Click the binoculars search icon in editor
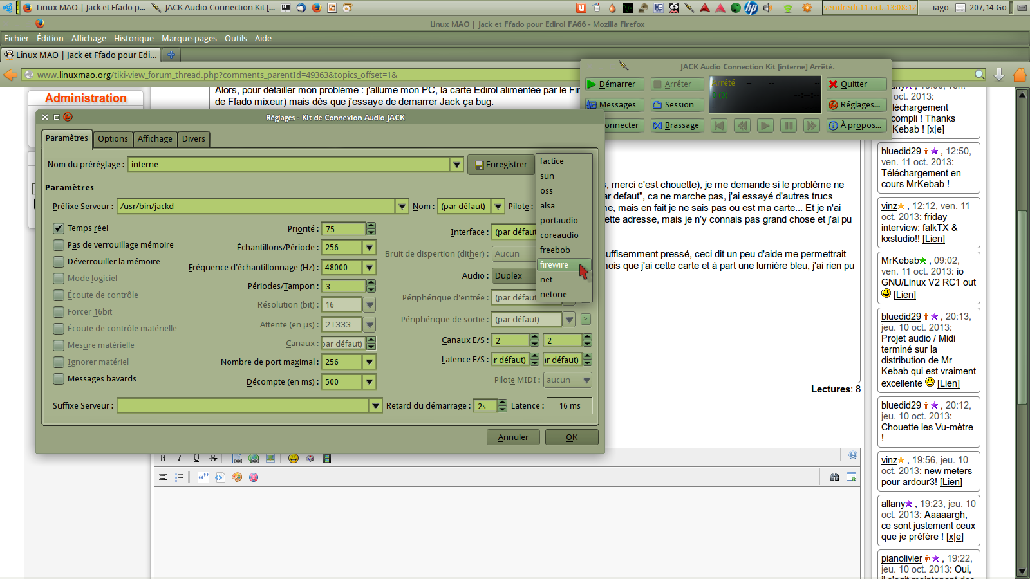Image resolution: width=1030 pixels, height=579 pixels. point(835,477)
